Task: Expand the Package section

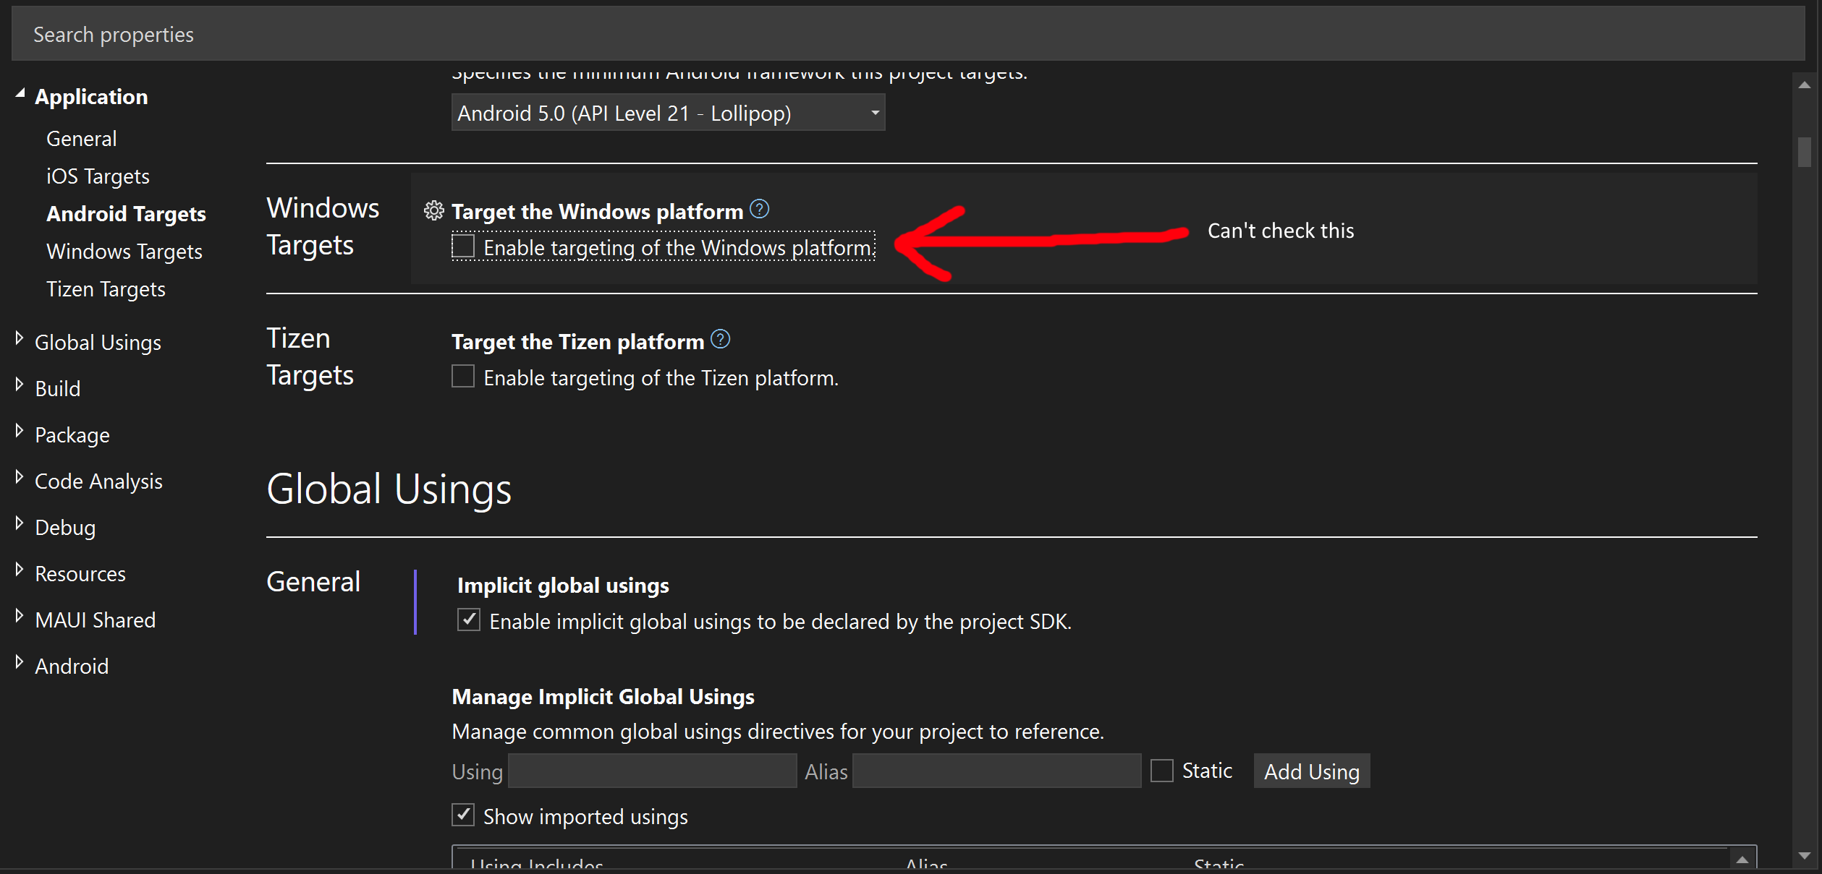Action: (x=20, y=430)
